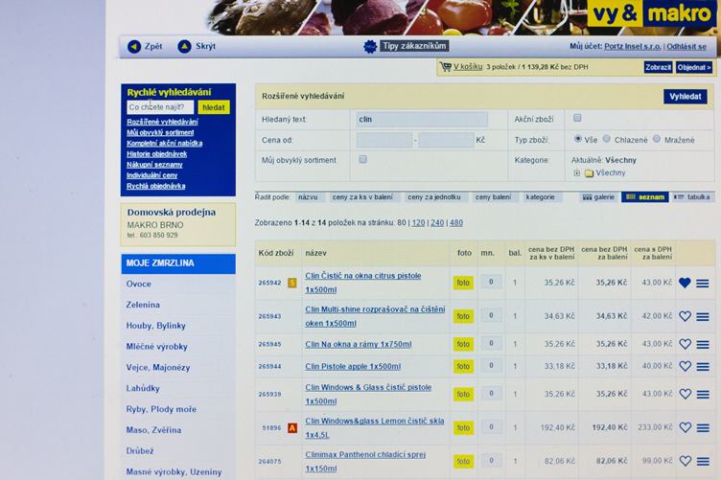Image resolution: width=721 pixels, height=480 pixels.
Task: Open Individuální ceny link
Action: coord(152,175)
